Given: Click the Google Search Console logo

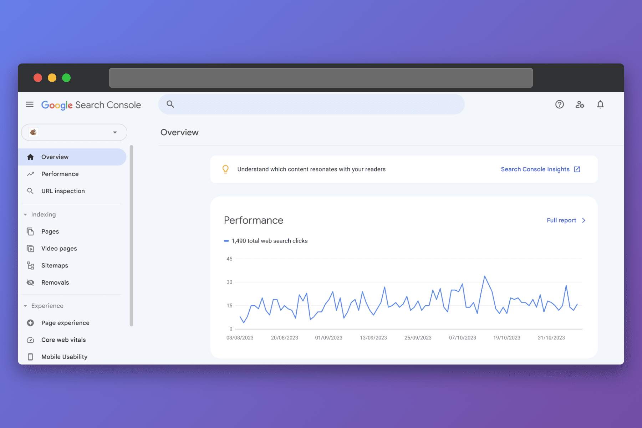Looking at the screenshot, I should 91,105.
